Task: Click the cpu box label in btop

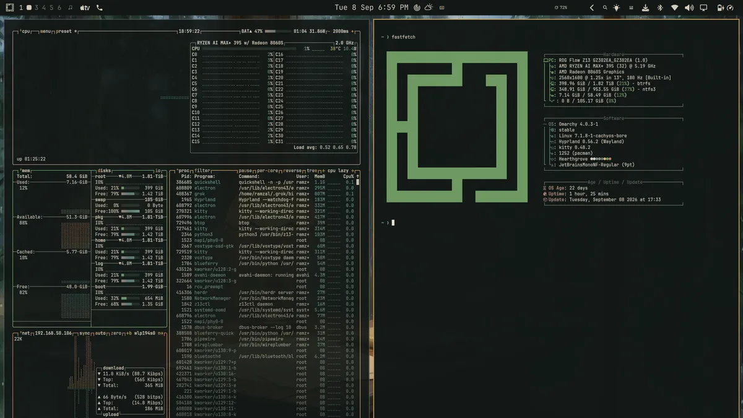Action: coord(25,31)
